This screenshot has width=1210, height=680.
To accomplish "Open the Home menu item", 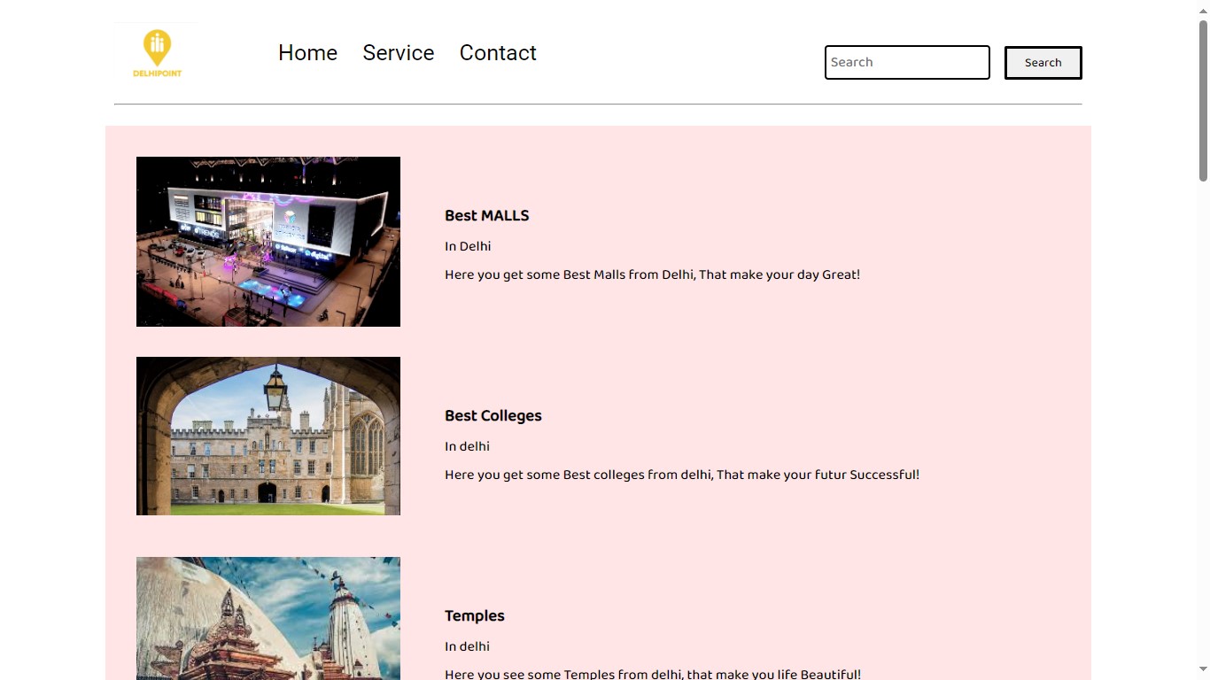I will pyautogui.click(x=307, y=53).
